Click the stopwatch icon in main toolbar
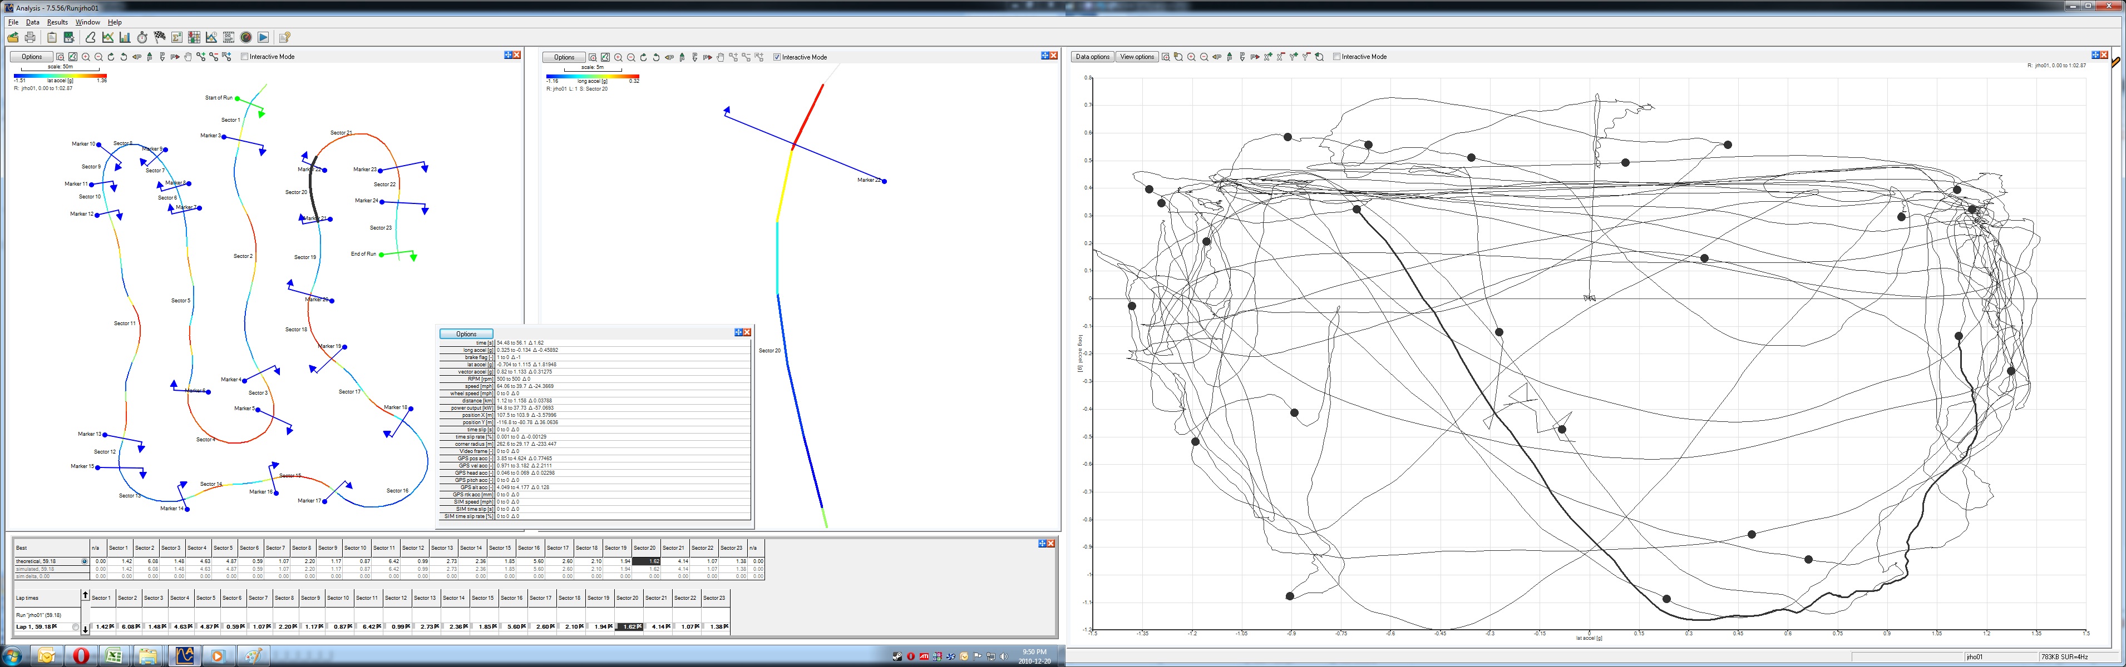Viewport: 2126px width, 667px height. (142, 37)
